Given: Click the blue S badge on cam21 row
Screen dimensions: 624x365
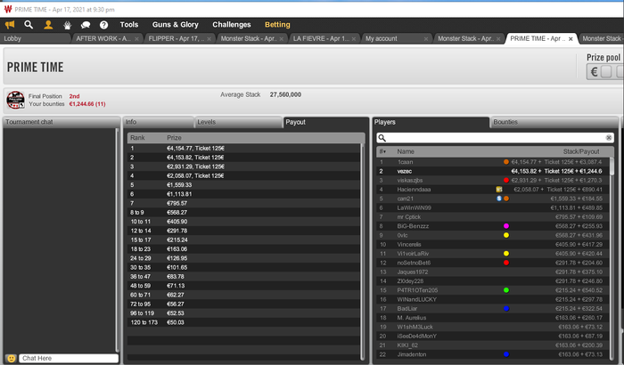Looking at the screenshot, I should pos(498,199).
